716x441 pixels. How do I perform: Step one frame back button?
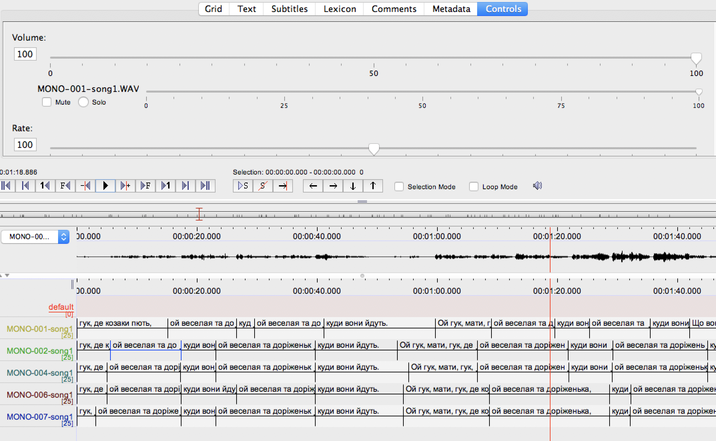point(65,186)
